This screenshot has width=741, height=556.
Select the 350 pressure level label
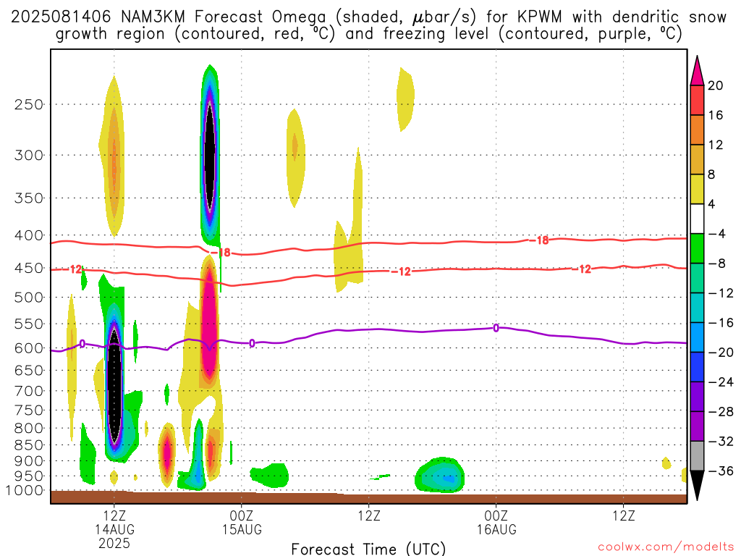(29, 198)
